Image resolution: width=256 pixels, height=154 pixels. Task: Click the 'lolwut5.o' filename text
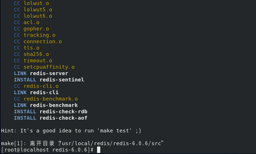38,10
